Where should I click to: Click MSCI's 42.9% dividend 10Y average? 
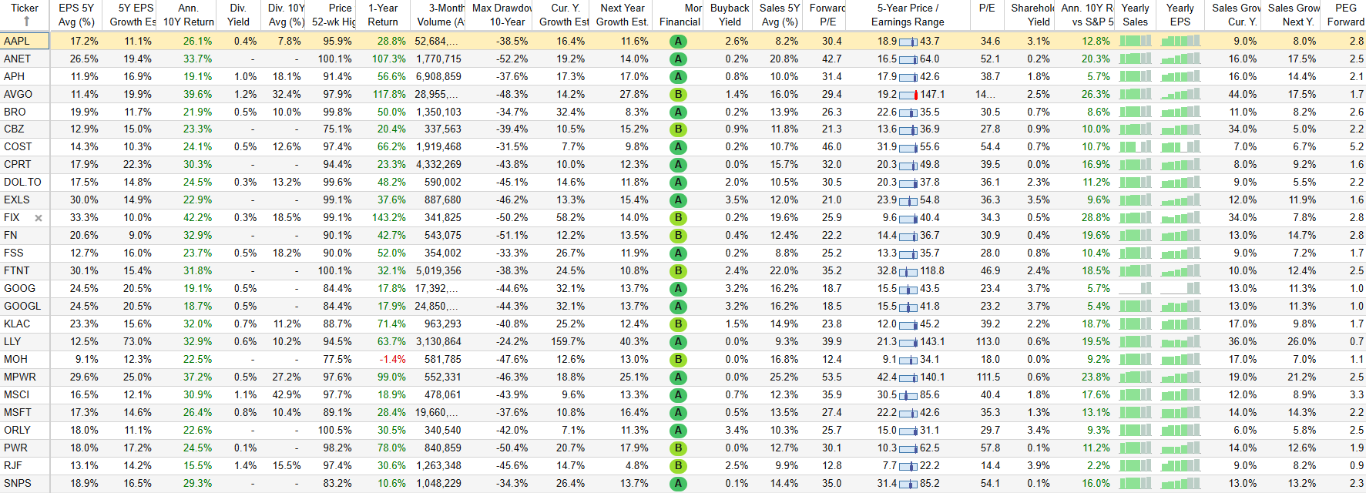[287, 395]
